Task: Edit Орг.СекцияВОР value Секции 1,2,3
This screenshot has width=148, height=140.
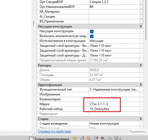Action: pyautogui.click(x=115, y=2)
